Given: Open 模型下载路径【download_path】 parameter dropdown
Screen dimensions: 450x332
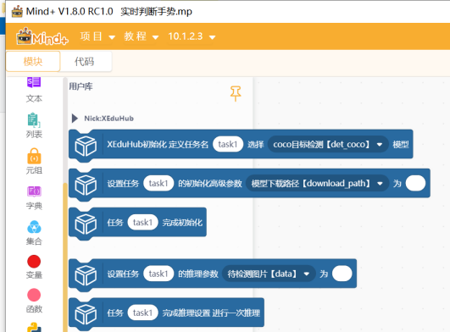Looking at the screenshot, I should [317, 183].
